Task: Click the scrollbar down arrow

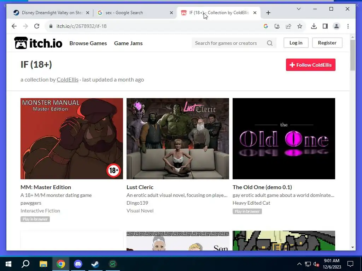Action: click(352, 247)
